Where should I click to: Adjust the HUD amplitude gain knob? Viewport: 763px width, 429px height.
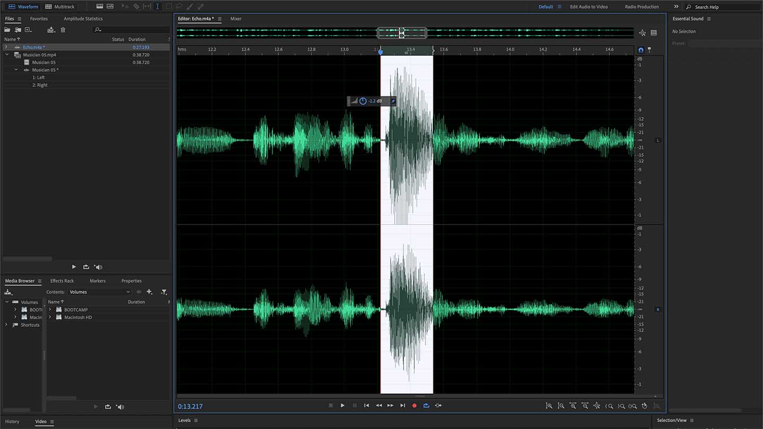click(363, 101)
